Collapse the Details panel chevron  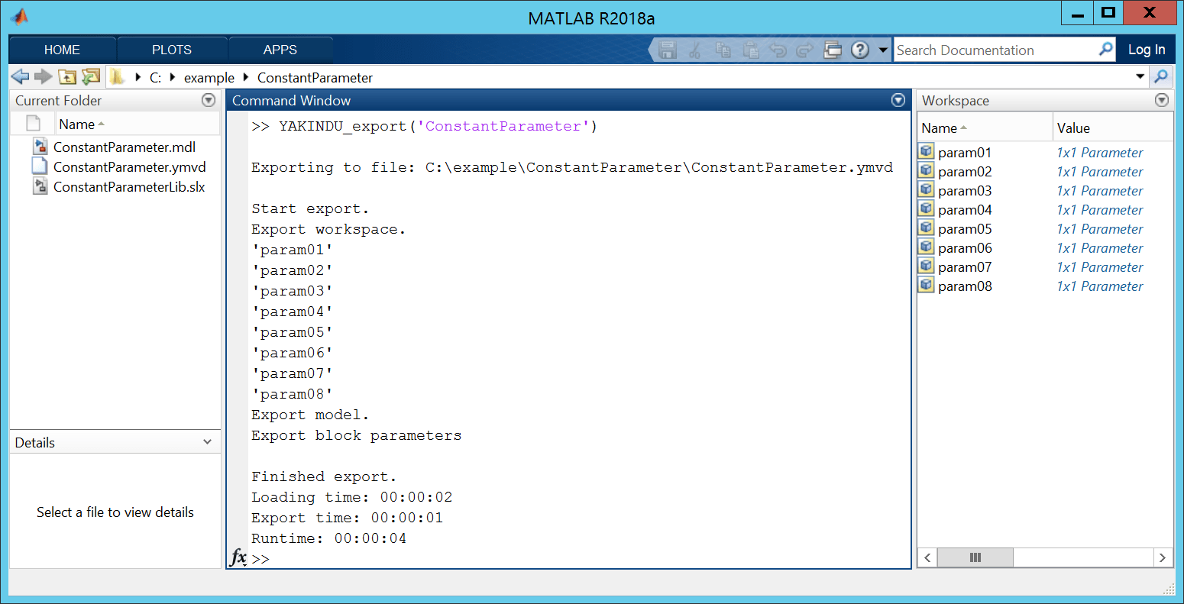tap(208, 442)
